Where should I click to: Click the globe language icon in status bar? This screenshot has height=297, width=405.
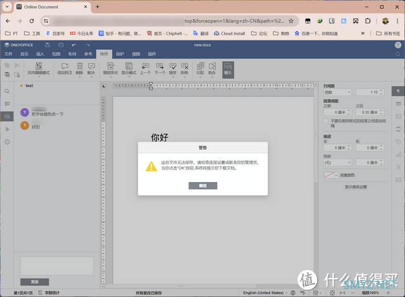[293, 293]
